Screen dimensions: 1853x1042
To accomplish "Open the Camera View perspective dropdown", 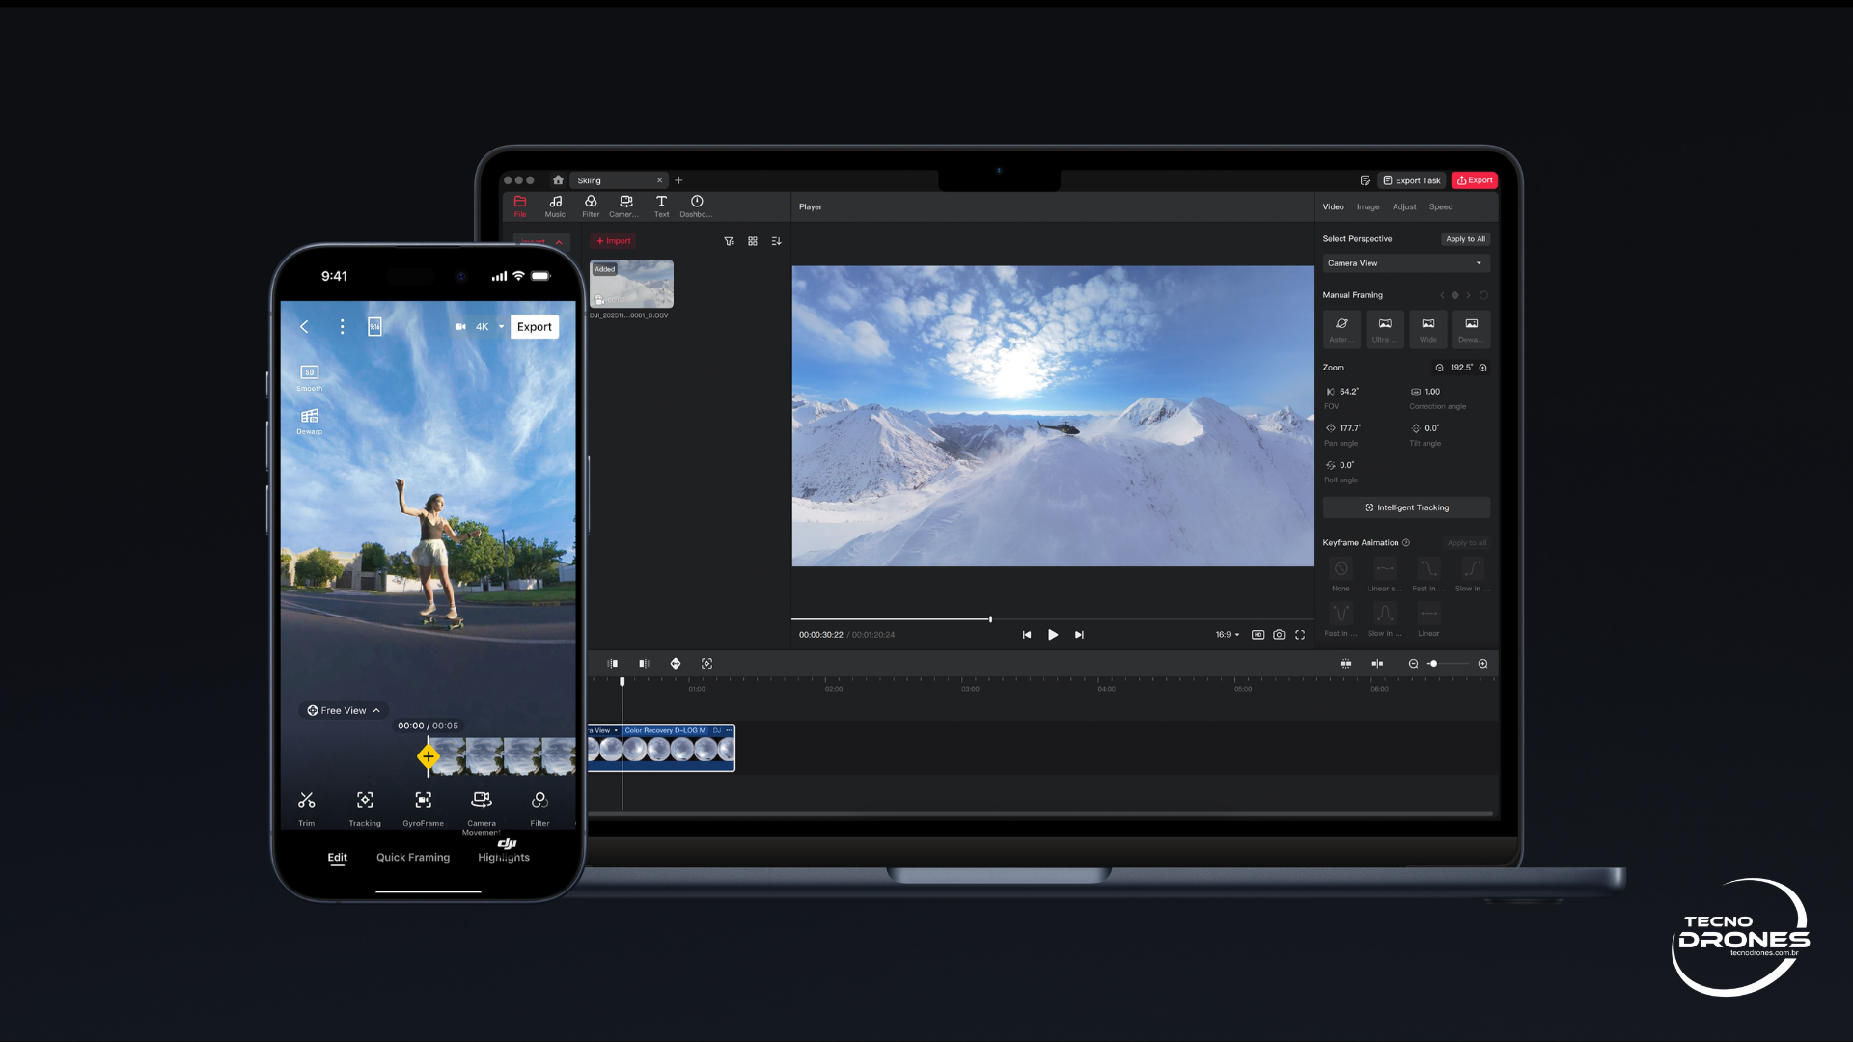I will click(1405, 263).
